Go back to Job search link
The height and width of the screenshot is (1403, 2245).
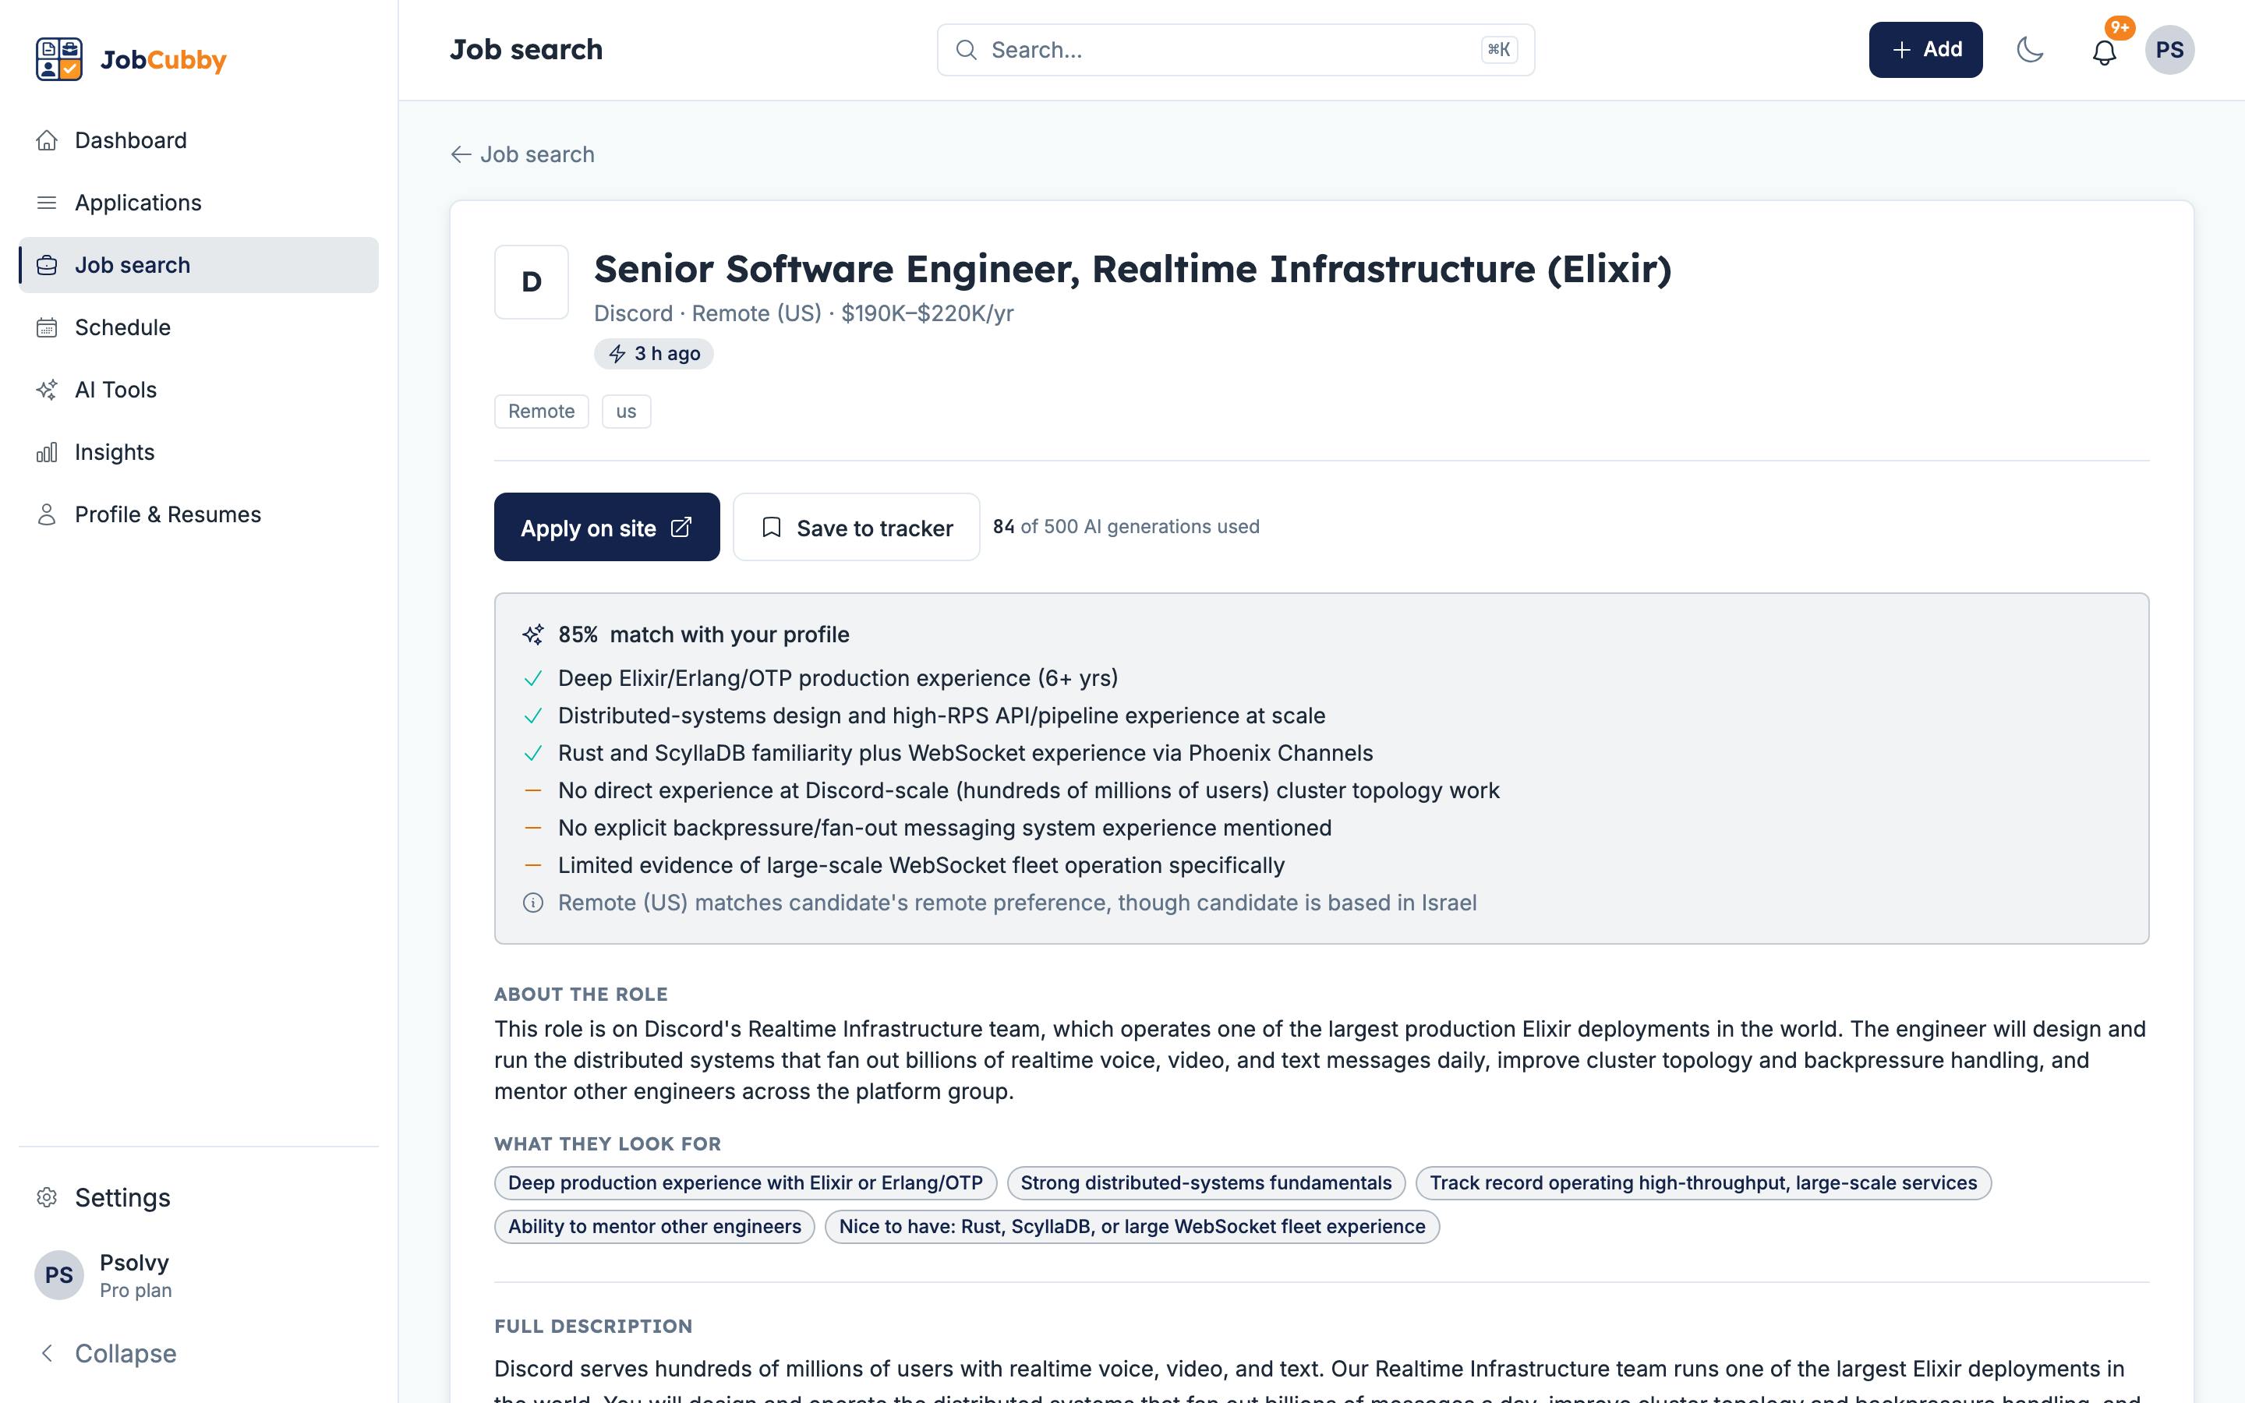pyautogui.click(x=522, y=154)
